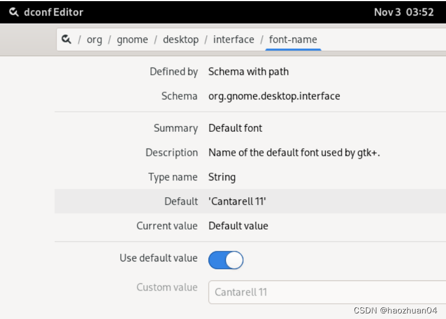
Task: Click the Description label
Action: tap(172, 153)
